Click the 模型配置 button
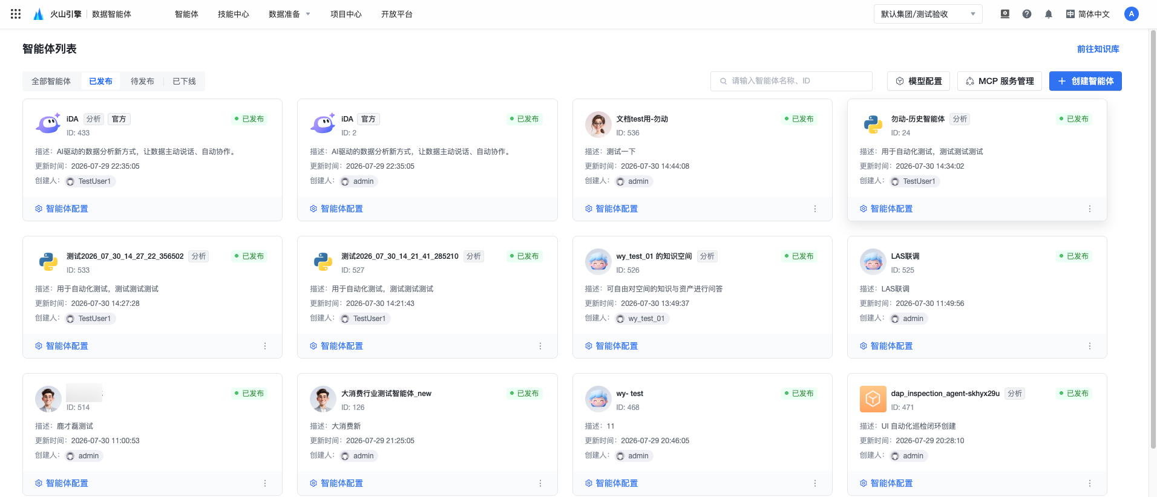This screenshot has width=1157, height=497. [x=919, y=81]
